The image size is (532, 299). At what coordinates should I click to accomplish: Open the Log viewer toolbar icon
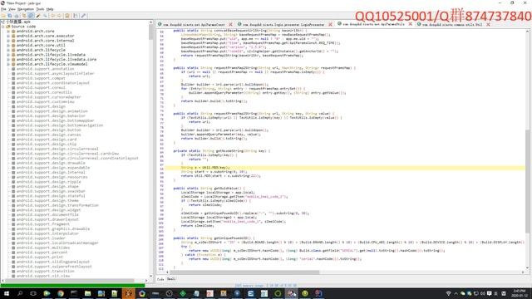tap(76, 16)
